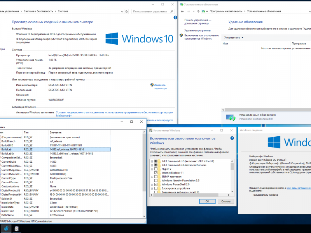This screenshot has height=233, width=311.
Task: Uncheck the Windows PowerShell 2.0 checkbox
Action: (156, 184)
